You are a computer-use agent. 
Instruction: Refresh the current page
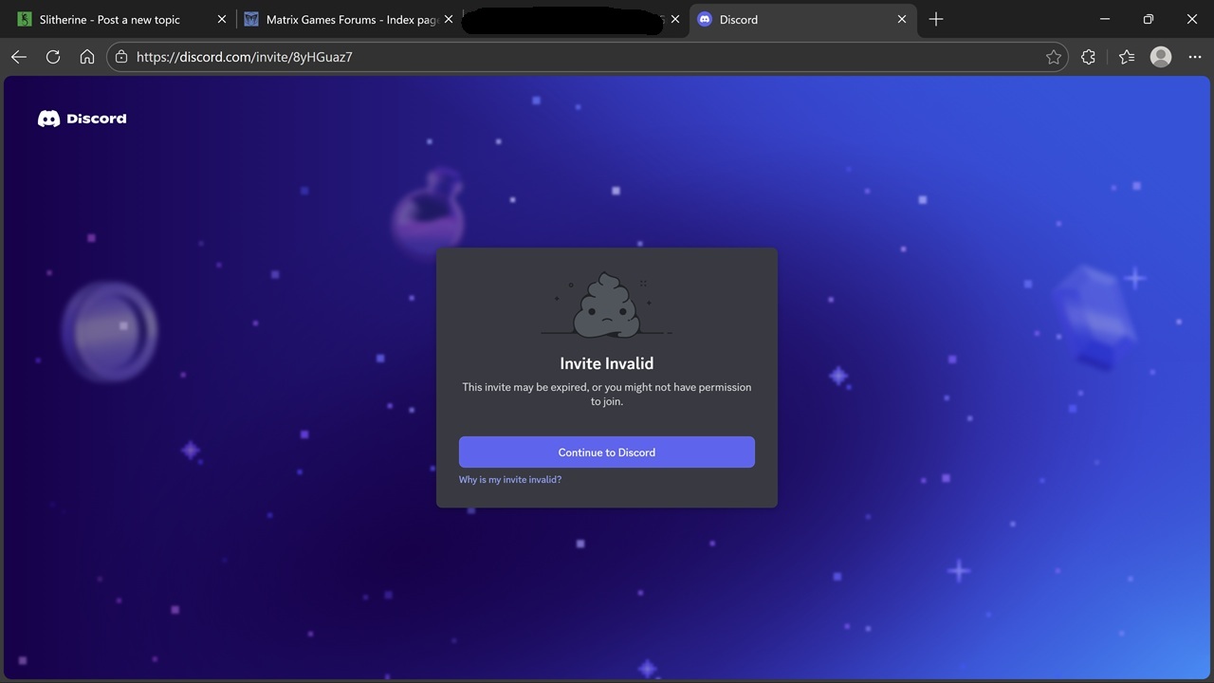pos(53,57)
